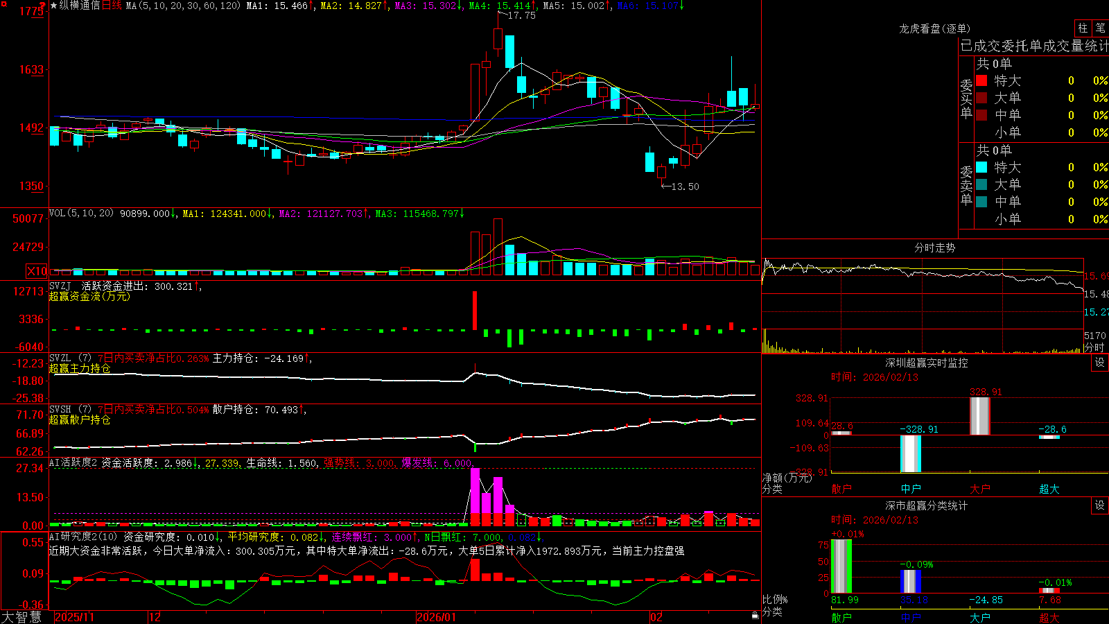The width and height of the screenshot is (1109, 624).
Task: Click the teal 大单 sell order swatch
Action: (x=981, y=184)
